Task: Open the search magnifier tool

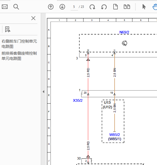Action: [16, 7]
